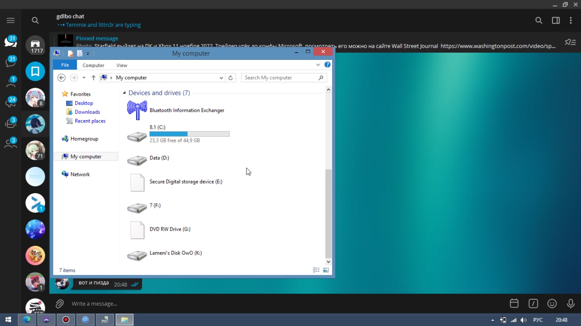
Task: Open the Saved Messages bookmark chat
Action: [35, 71]
